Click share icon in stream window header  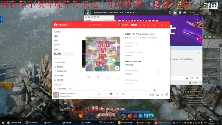[x=131, y=12]
